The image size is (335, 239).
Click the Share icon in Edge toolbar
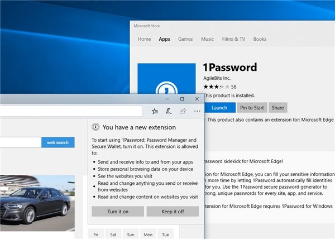click(183, 111)
